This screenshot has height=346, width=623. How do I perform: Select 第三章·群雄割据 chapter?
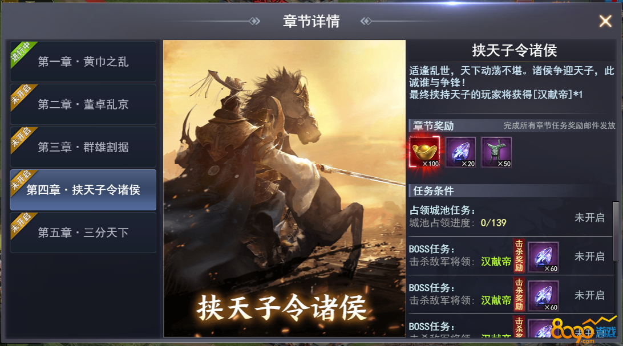tap(83, 147)
